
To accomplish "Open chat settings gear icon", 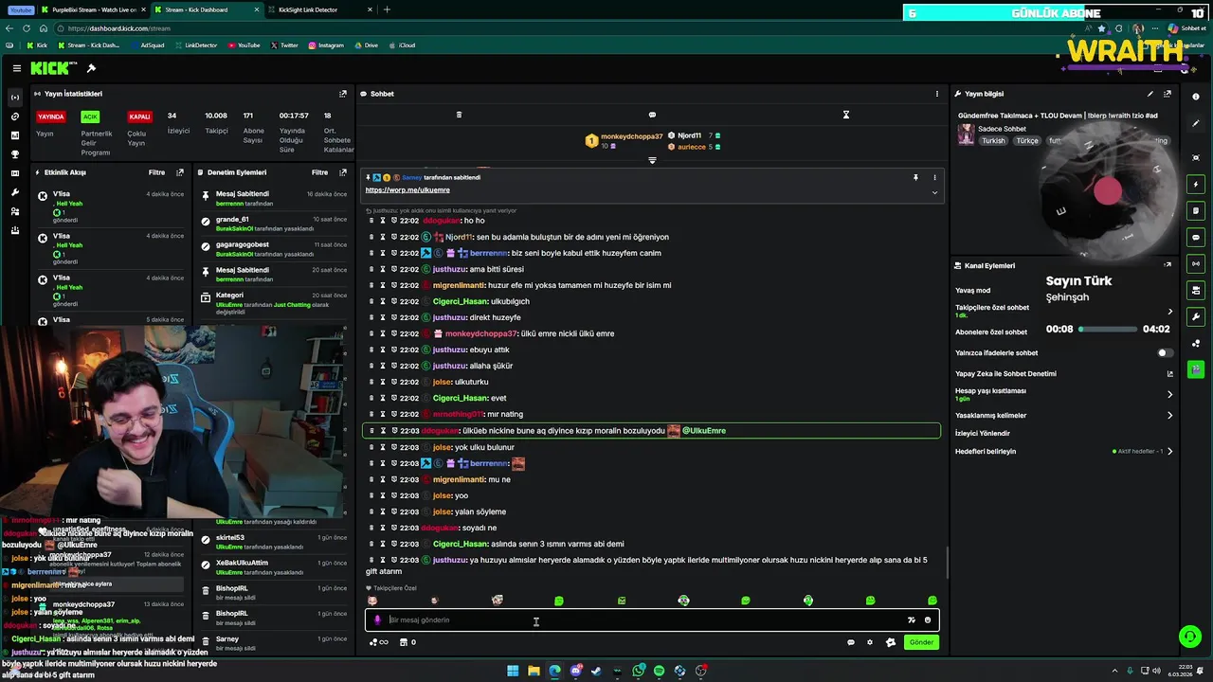I will point(870,642).
